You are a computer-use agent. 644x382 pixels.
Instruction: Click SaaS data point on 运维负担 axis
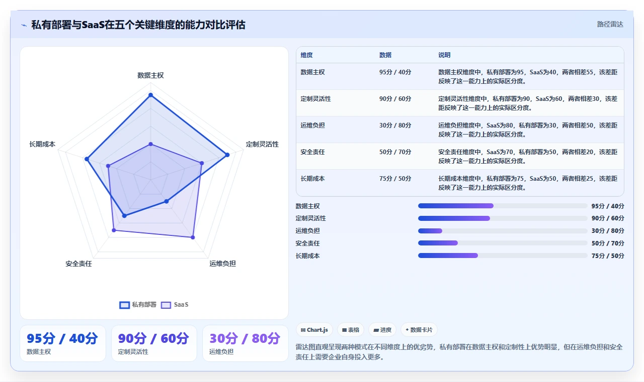click(x=193, y=237)
